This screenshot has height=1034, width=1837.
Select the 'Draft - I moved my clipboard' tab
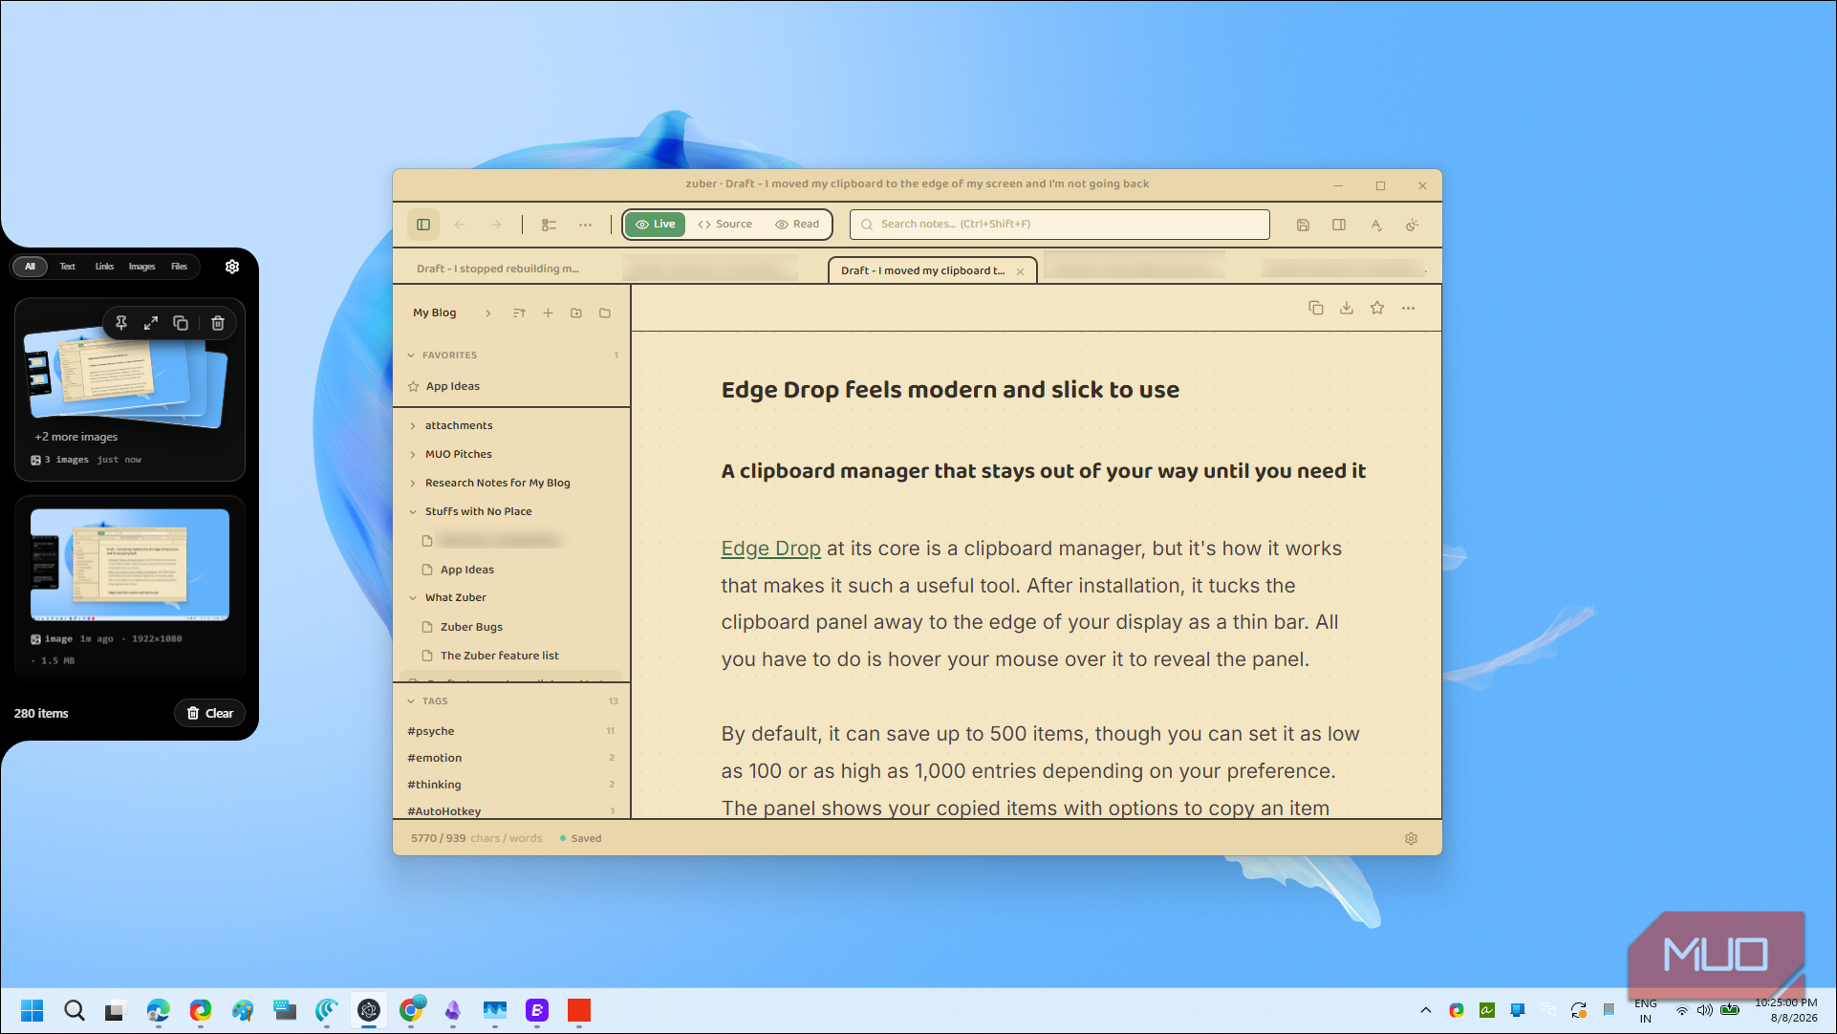point(922,270)
